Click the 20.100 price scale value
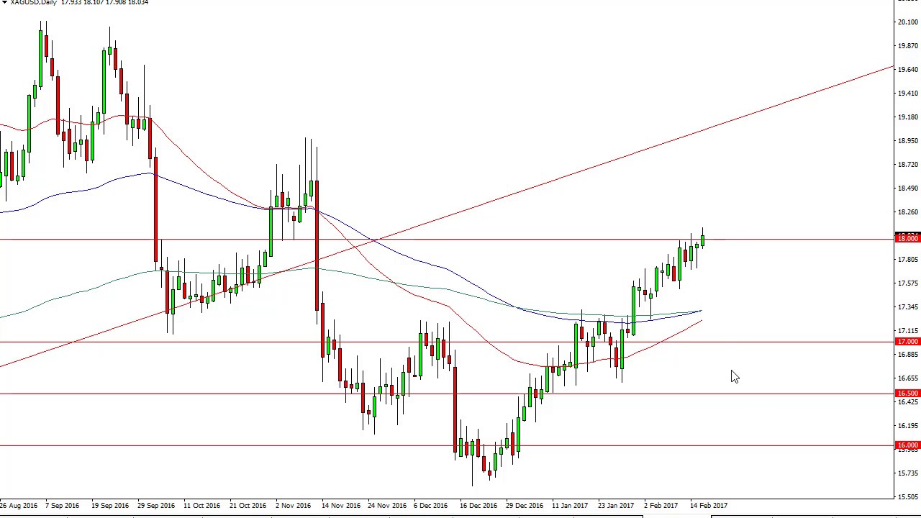 tap(907, 22)
